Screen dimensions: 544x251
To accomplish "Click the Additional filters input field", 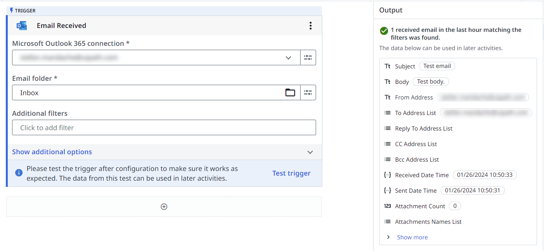I will tap(164, 127).
